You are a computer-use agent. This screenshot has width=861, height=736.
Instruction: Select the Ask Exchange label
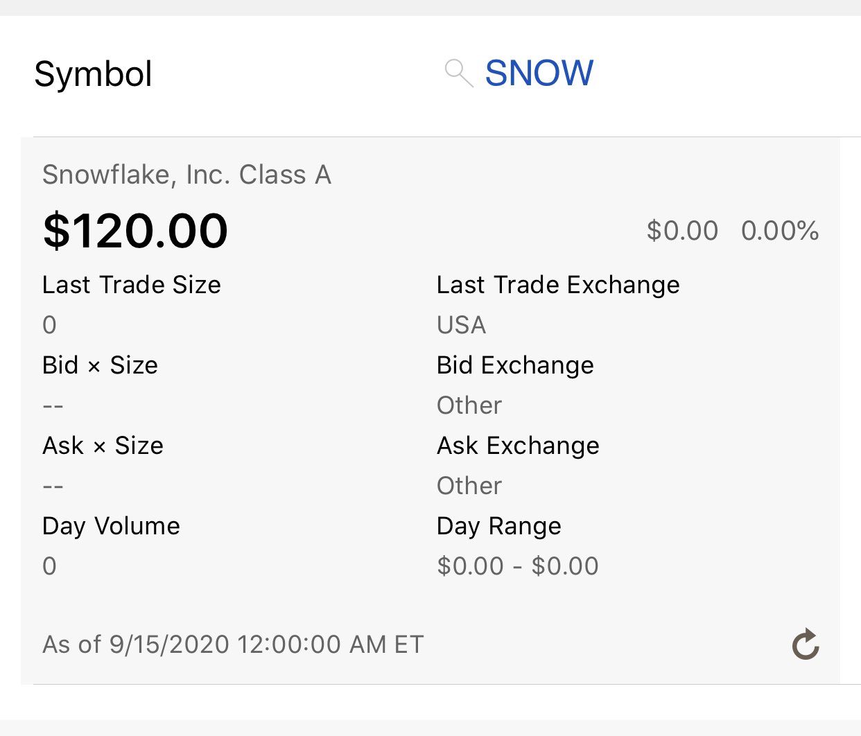tap(518, 446)
